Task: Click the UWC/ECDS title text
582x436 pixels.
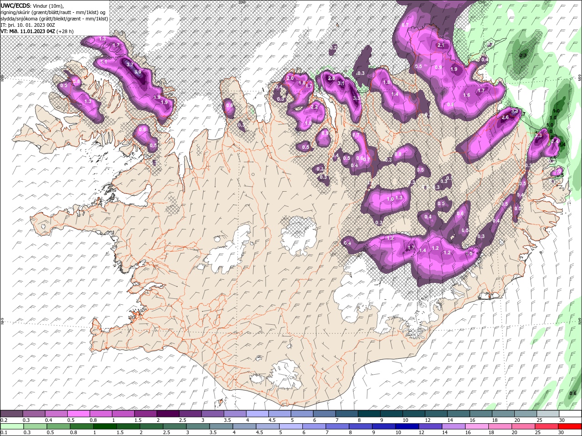Action: click(x=15, y=5)
